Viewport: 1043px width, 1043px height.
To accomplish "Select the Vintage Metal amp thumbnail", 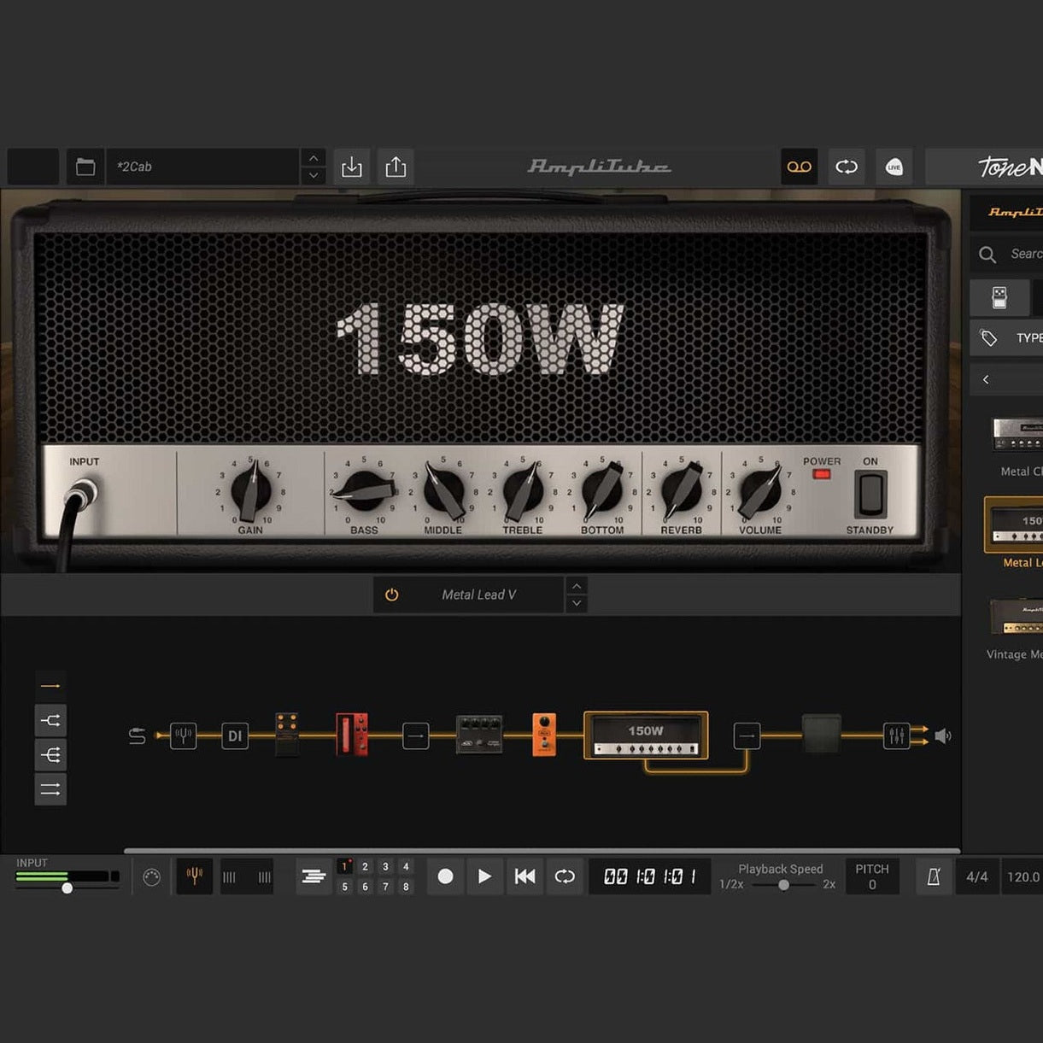I will coord(1016,616).
